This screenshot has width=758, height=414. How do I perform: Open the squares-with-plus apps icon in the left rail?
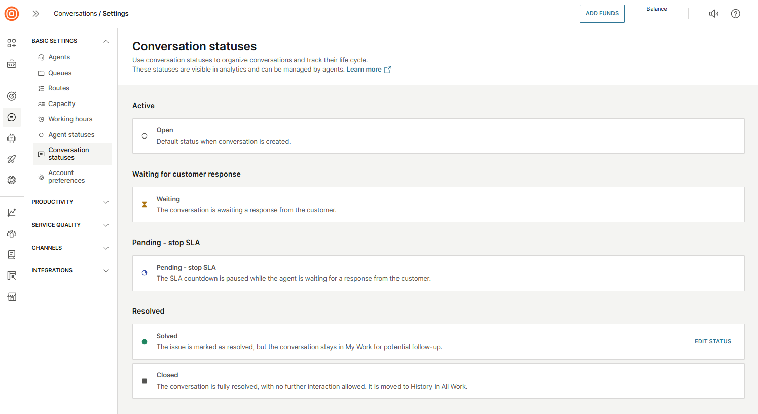coord(12,43)
